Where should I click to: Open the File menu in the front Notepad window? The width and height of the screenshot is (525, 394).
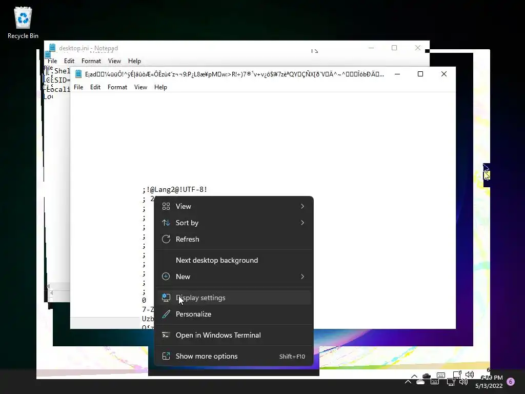(78, 87)
